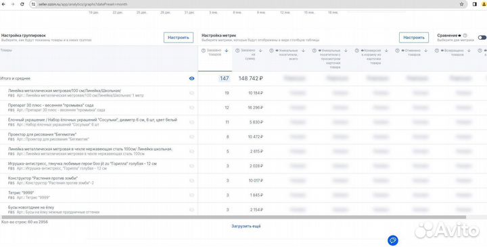Screen dimensions: 487x247
Task: Bookmark this page with the star icon
Action: pyautogui.click(x=461, y=4)
